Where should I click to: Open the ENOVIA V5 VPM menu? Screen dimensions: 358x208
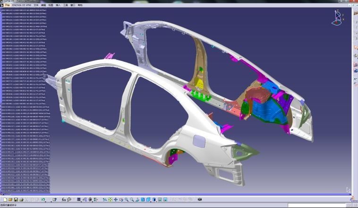point(22,5)
